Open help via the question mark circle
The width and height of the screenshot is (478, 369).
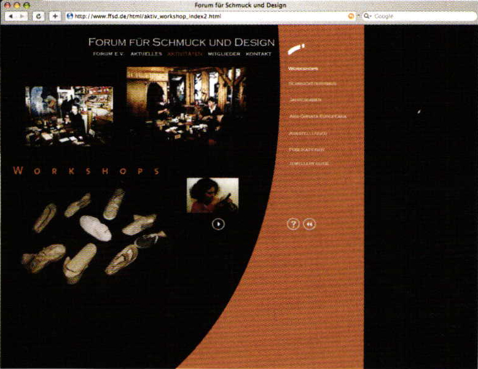293,224
